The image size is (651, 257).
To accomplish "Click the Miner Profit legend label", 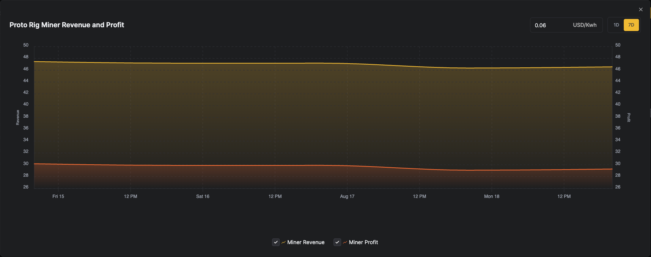I will (363, 242).
